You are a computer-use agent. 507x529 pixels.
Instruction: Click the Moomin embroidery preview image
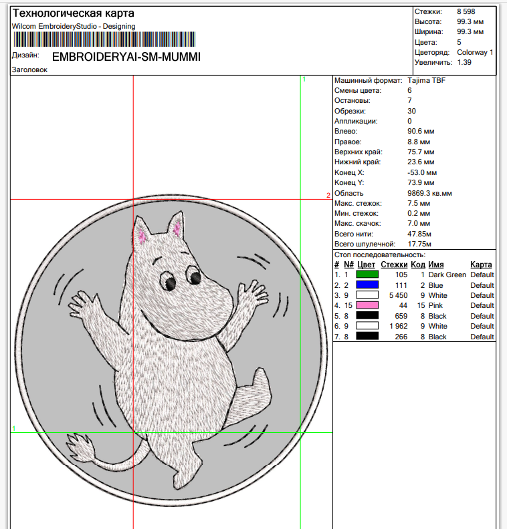171,350
